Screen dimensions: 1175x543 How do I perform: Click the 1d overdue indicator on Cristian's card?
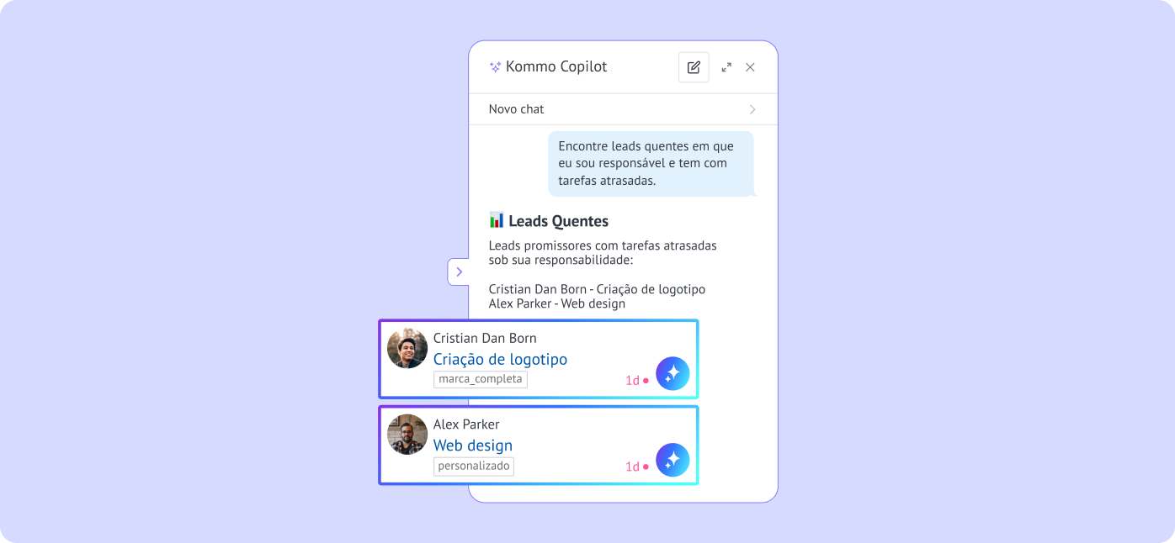coord(636,380)
